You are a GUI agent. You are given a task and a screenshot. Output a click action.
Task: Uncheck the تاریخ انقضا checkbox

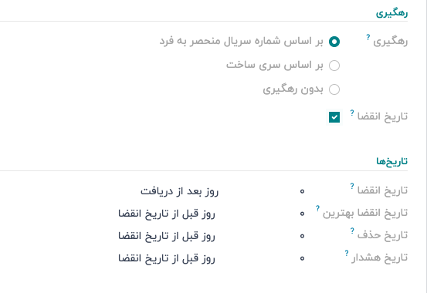pos(334,117)
